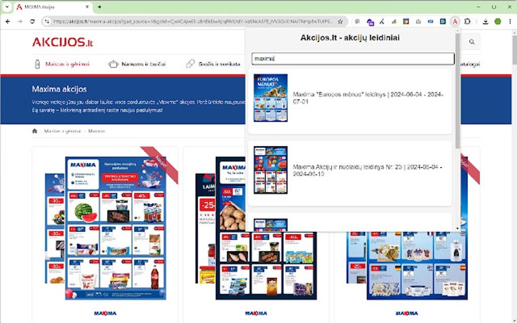Open the Akcijos.lt extension icon in toolbar

pyautogui.click(x=455, y=22)
